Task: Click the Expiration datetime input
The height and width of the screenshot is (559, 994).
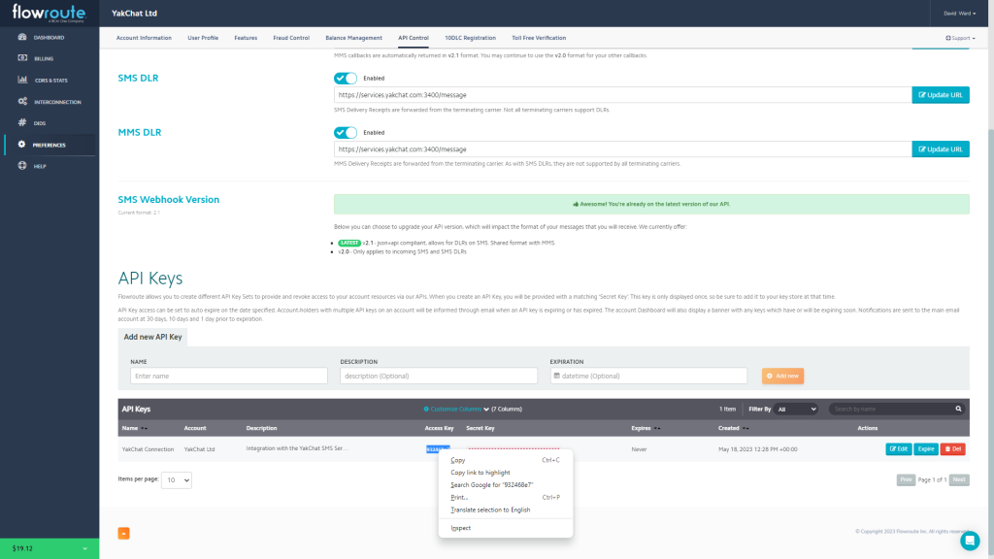Action: pyautogui.click(x=648, y=376)
